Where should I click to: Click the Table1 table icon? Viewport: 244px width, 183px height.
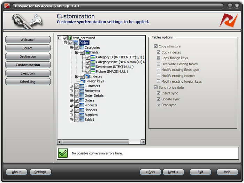(x=82, y=120)
